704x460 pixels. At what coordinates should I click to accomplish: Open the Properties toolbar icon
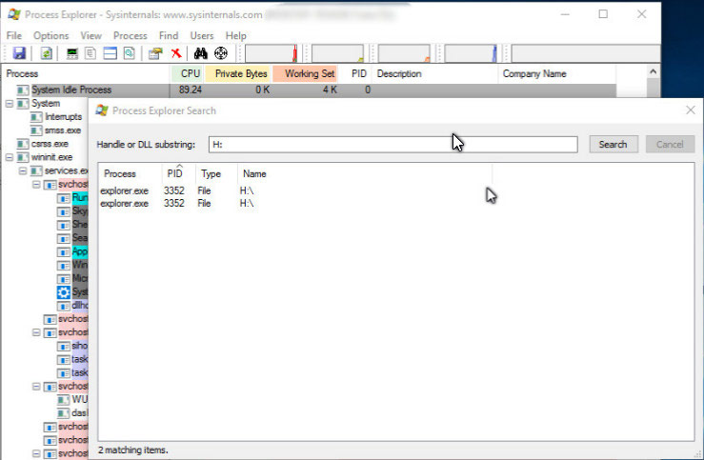point(155,53)
